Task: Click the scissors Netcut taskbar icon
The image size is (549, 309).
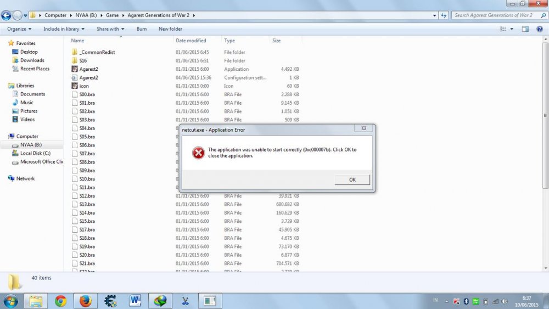Action: coord(184,301)
